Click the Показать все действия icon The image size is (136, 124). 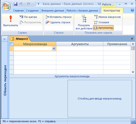[84, 19]
